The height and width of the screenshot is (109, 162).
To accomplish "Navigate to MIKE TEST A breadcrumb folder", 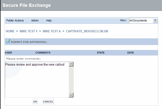I will click(x=52, y=31).
